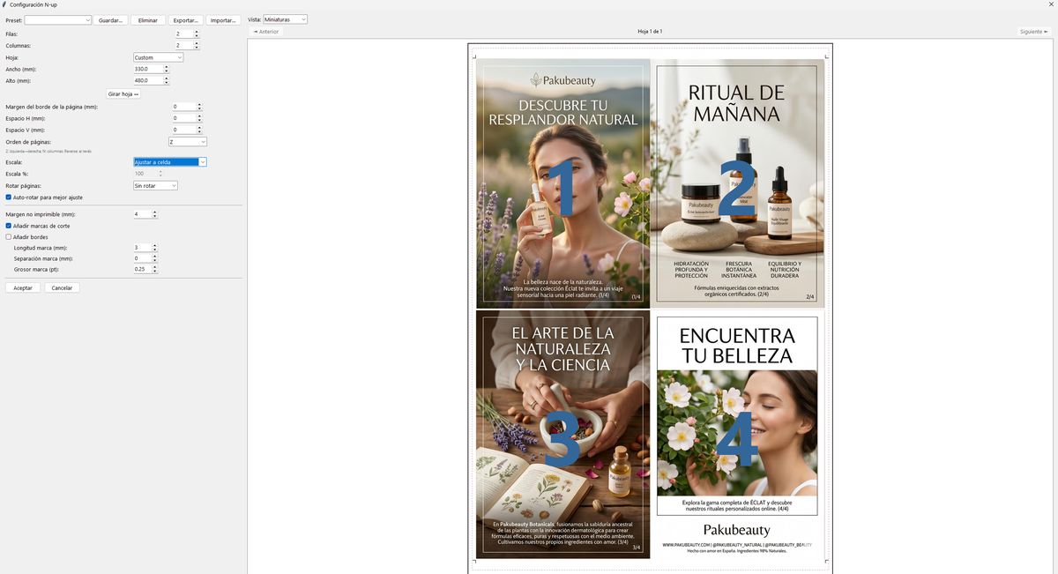This screenshot has width=1058, height=574.
Task: Click the 'Orden de páginas:' label
Action: coord(28,141)
